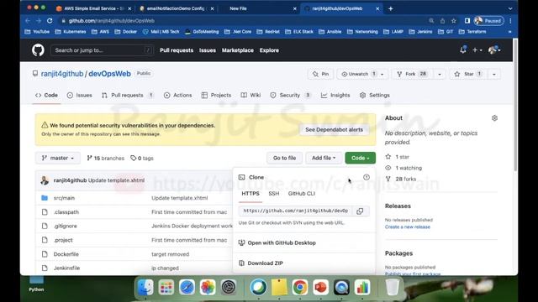Open the src/main folder
538x302 pixels.
(x=64, y=198)
